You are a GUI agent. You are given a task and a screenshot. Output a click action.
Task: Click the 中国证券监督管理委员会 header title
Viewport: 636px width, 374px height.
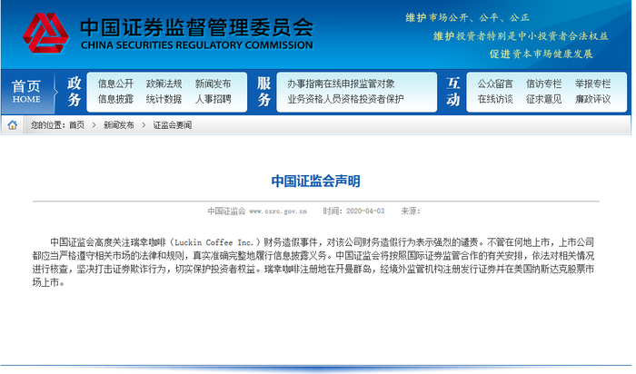pos(197,27)
